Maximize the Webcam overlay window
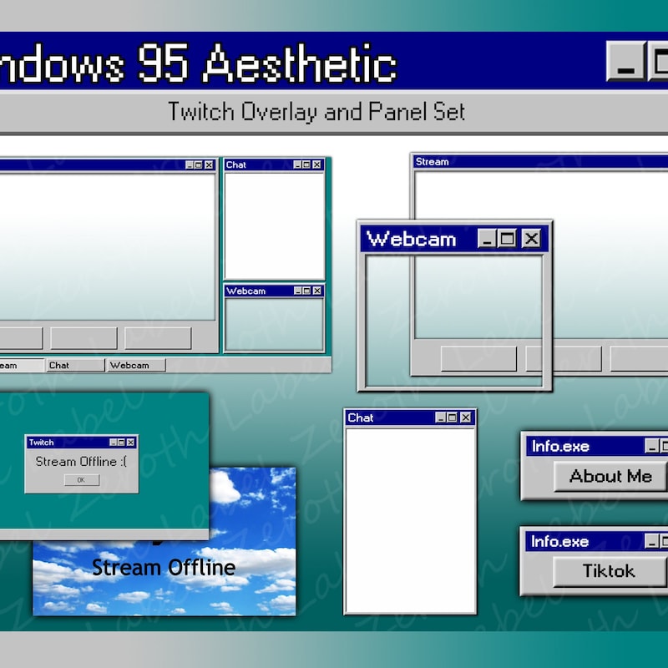 pos(507,238)
